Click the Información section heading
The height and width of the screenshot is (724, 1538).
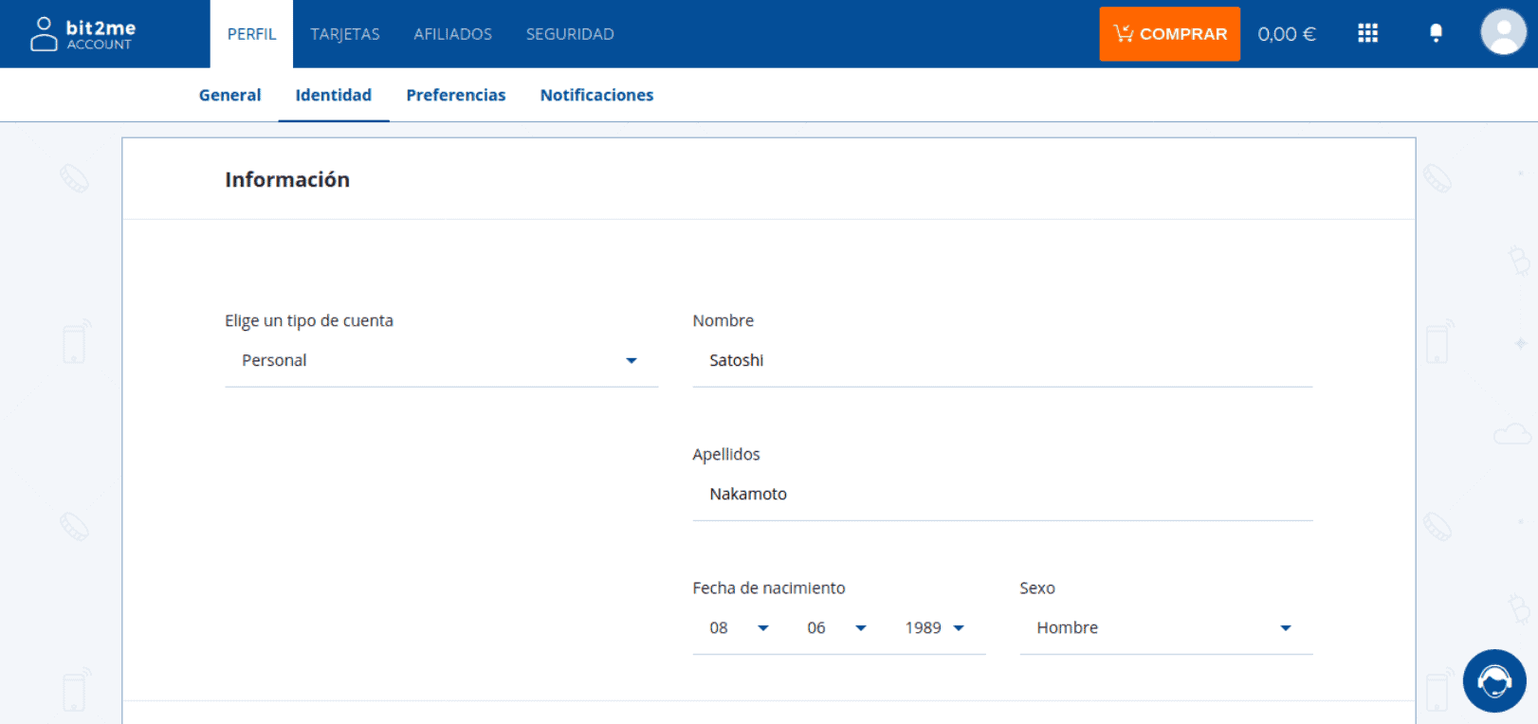tap(287, 179)
